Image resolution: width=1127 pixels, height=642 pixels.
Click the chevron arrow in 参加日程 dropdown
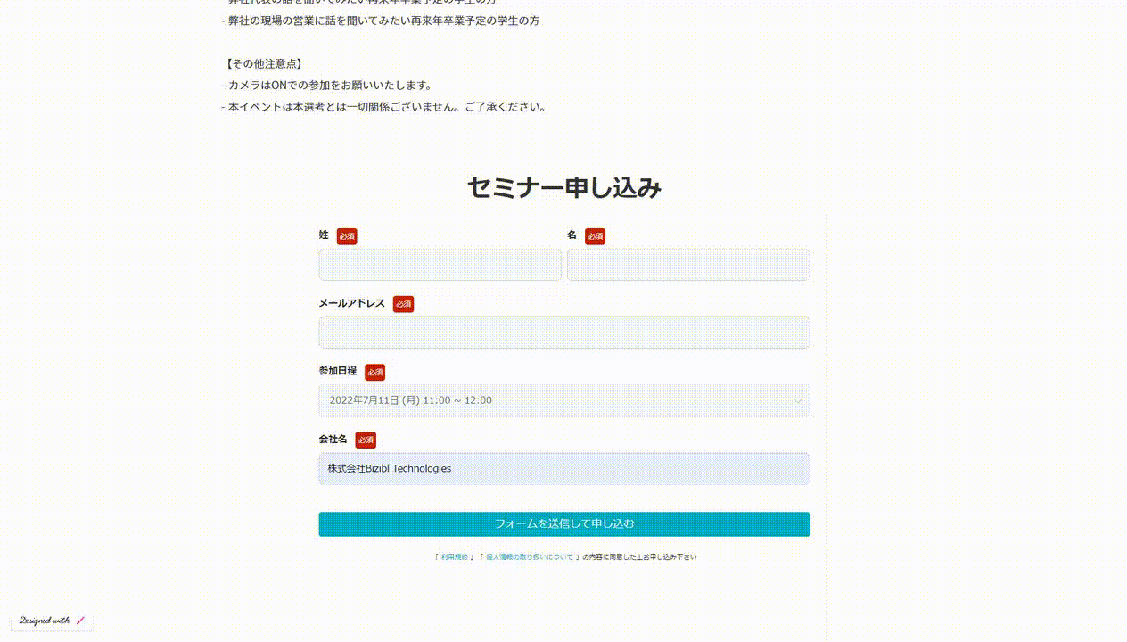798,401
